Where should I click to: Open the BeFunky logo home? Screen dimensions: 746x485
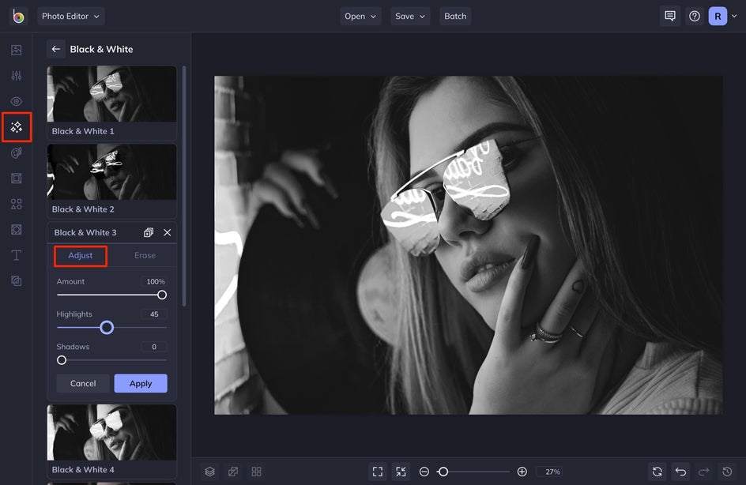click(x=18, y=17)
